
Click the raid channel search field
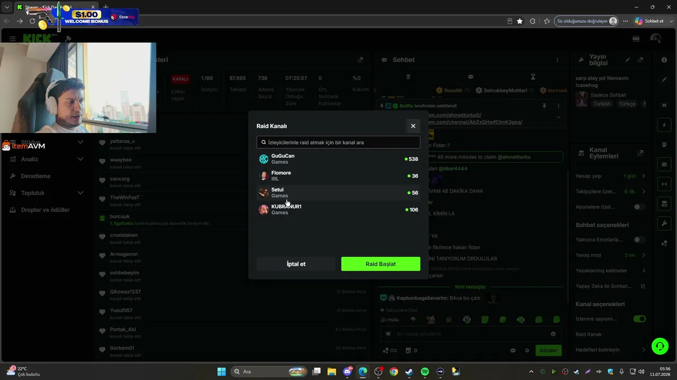pyautogui.click(x=338, y=142)
